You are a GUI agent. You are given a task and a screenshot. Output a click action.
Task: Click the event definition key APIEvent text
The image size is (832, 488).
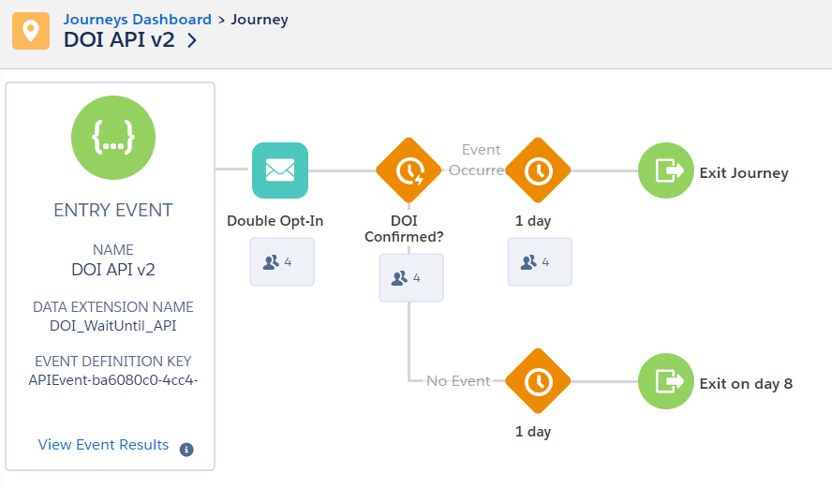click(113, 379)
